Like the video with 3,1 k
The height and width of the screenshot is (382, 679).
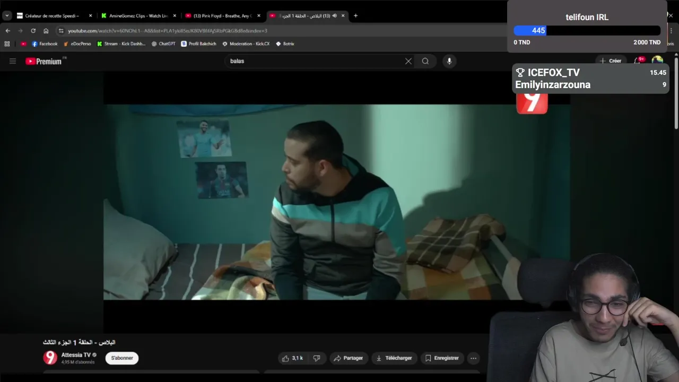[292, 358]
